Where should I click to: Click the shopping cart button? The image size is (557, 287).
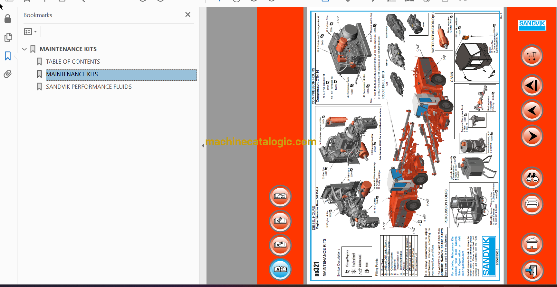(532, 56)
